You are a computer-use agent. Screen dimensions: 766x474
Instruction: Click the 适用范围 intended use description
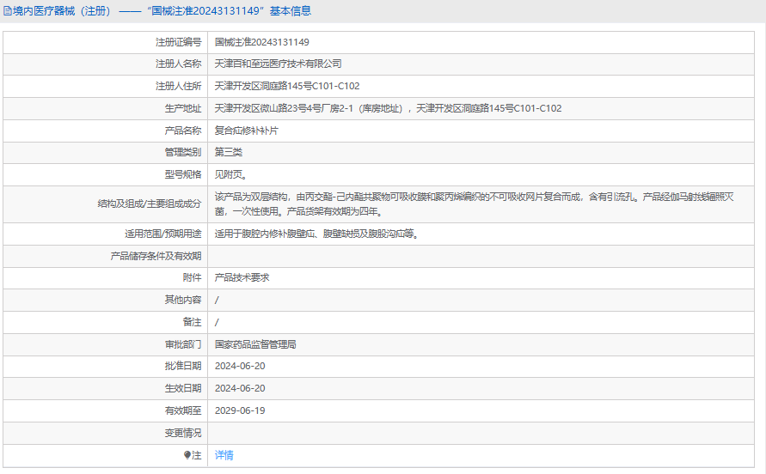316,234
